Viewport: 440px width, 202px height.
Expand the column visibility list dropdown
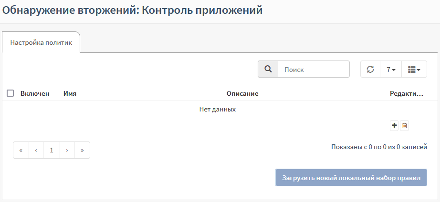pos(414,69)
